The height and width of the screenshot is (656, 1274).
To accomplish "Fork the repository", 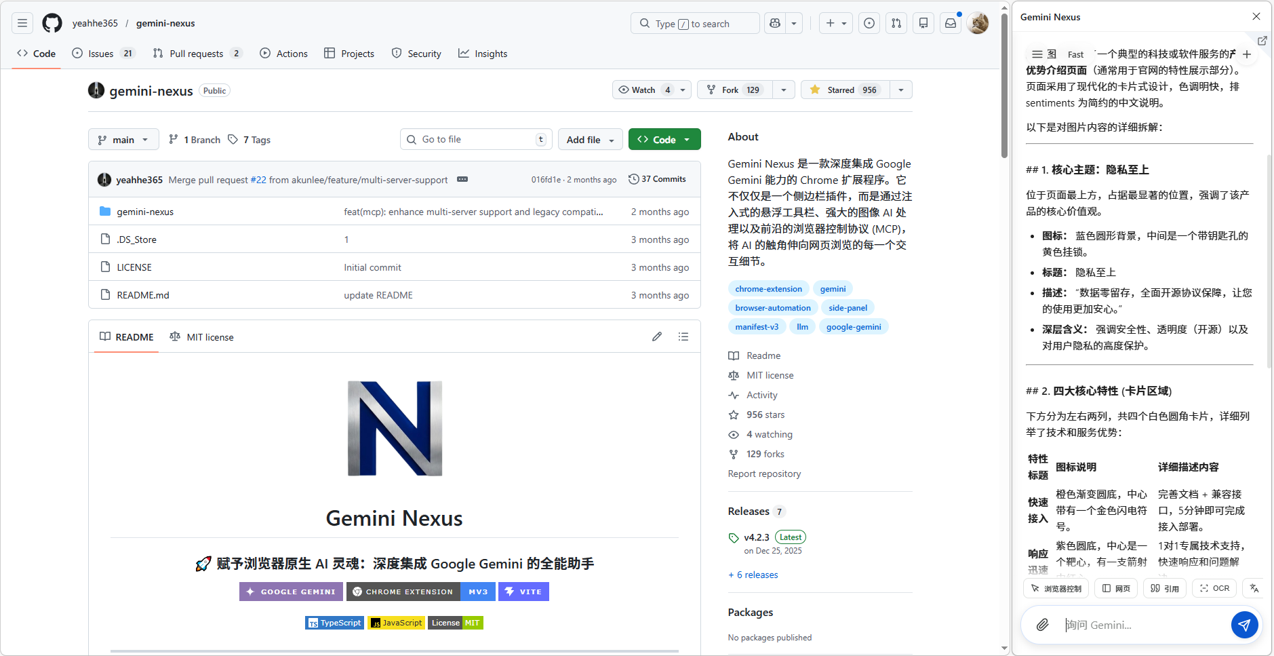I will click(x=736, y=90).
